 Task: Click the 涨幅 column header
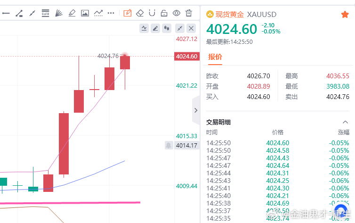[344, 132]
